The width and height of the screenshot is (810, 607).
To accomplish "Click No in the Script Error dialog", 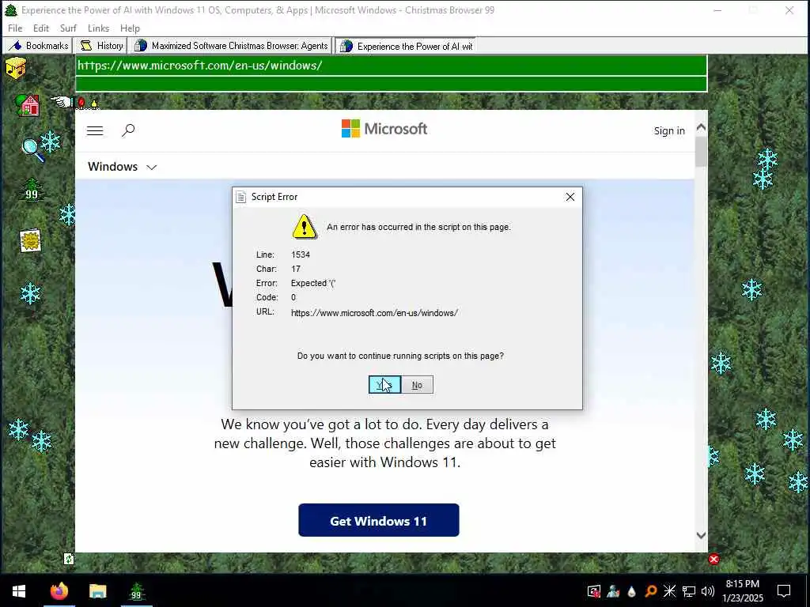I will pos(417,385).
